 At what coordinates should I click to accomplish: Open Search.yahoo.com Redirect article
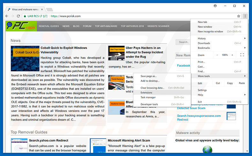point(48,140)
